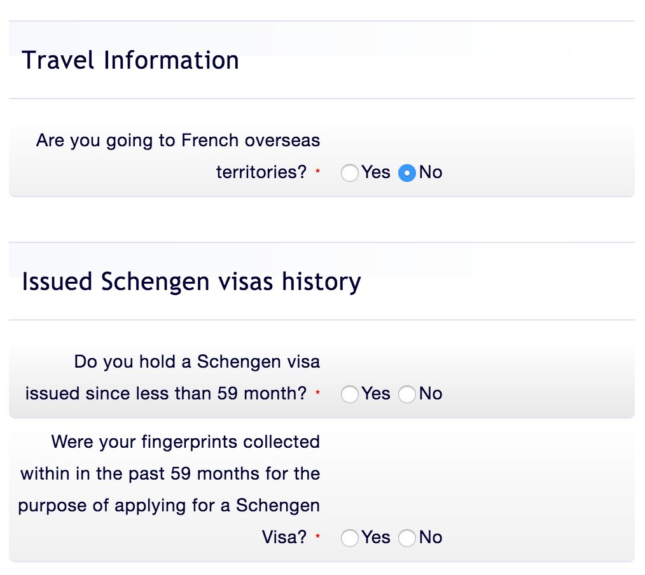Tick the No radio circle for fingerprints collected
Screen dimensions: 645x575
406,538
